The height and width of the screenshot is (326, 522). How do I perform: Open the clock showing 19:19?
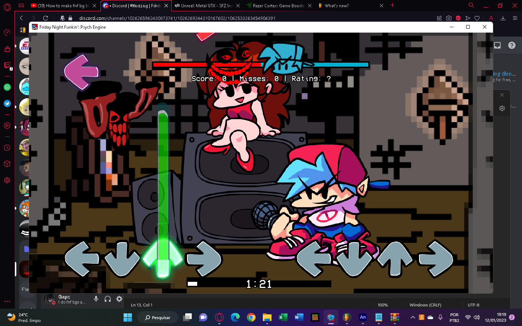(x=496, y=317)
